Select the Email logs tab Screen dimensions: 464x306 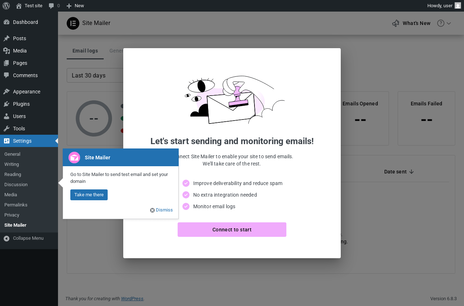click(85, 51)
